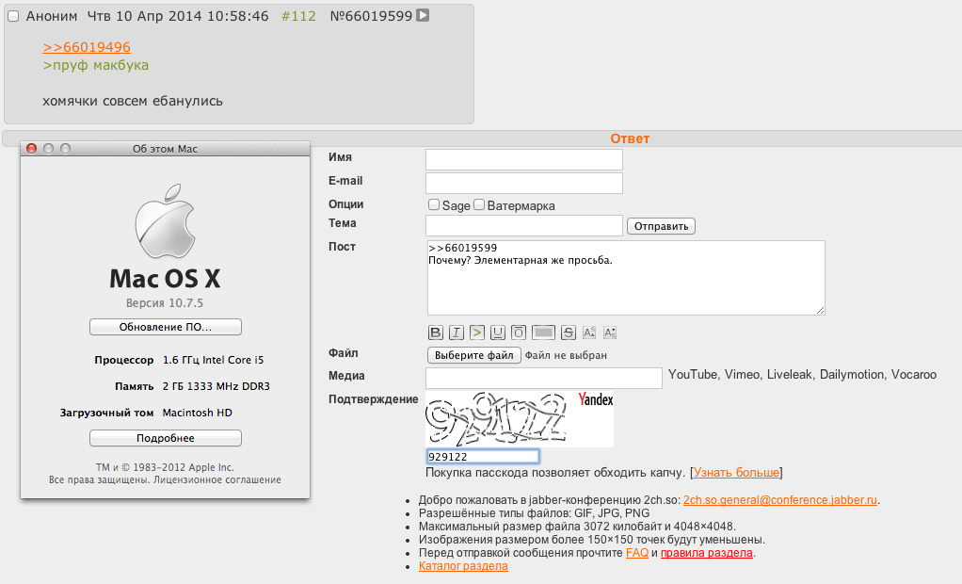Enable the Ватермарка option

pyautogui.click(x=479, y=204)
